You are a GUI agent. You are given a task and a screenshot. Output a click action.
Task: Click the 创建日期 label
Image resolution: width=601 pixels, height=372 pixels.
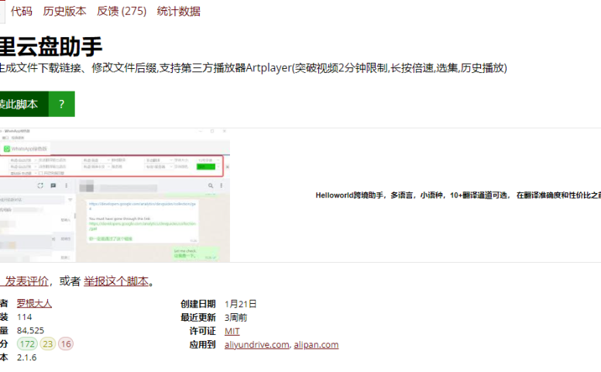[x=198, y=304]
